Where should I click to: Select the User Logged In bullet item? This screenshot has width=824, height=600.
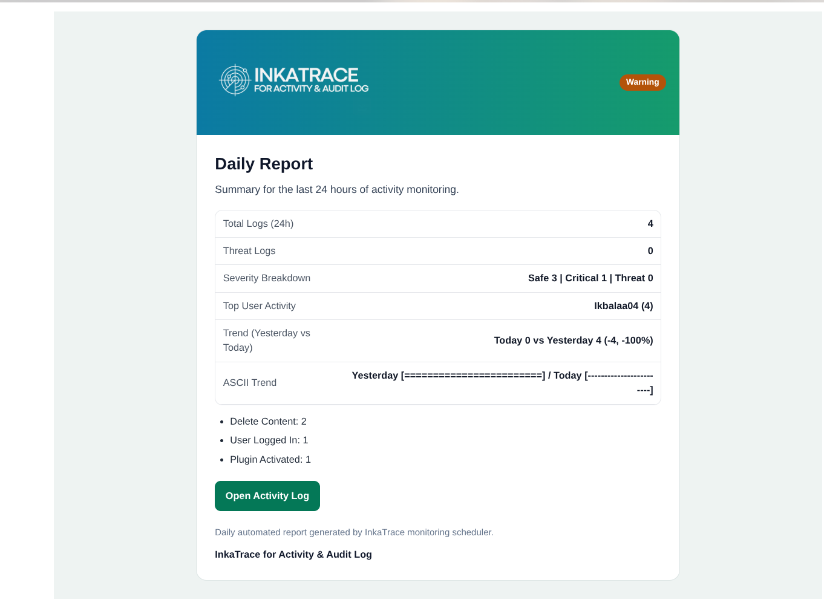pos(269,440)
